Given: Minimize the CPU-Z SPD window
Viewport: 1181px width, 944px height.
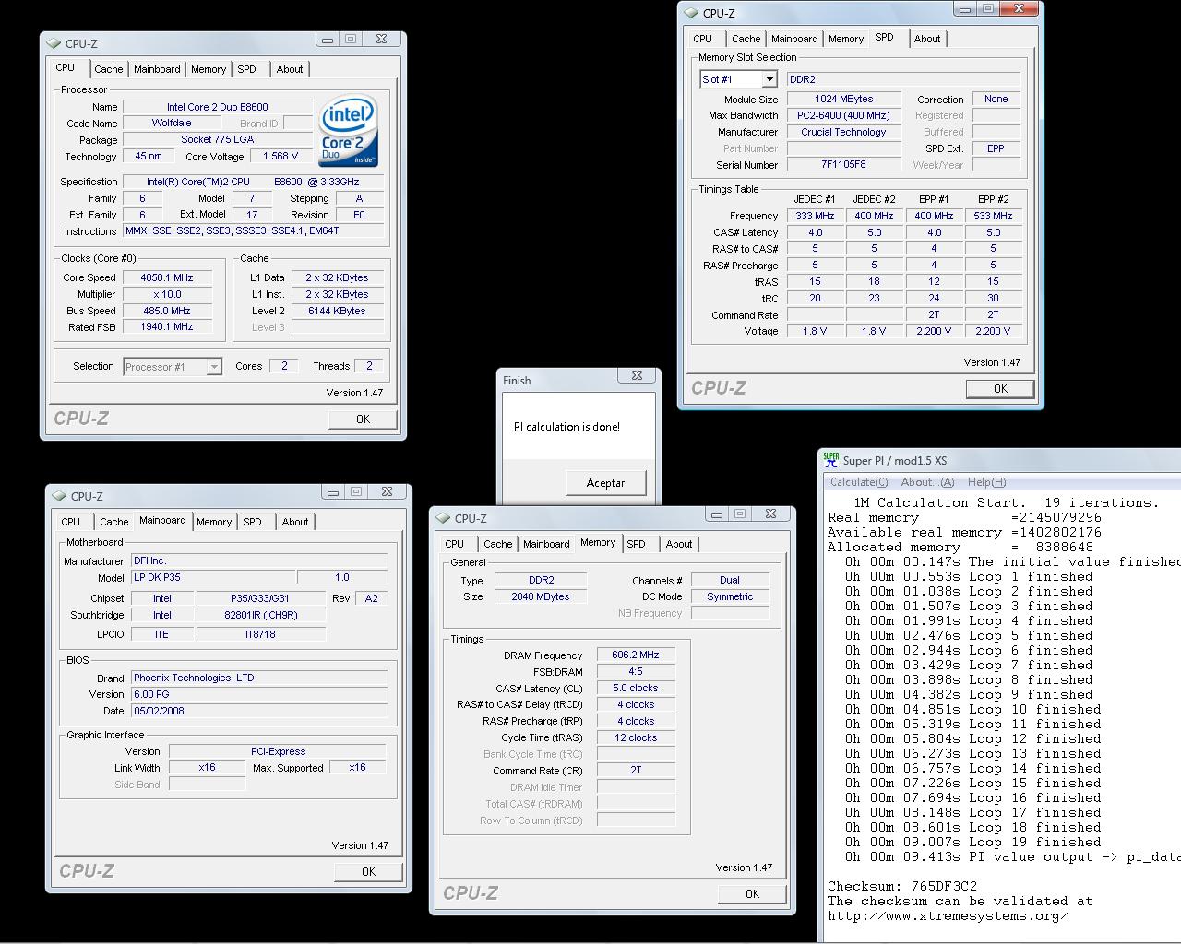Looking at the screenshot, I should click(x=965, y=9).
